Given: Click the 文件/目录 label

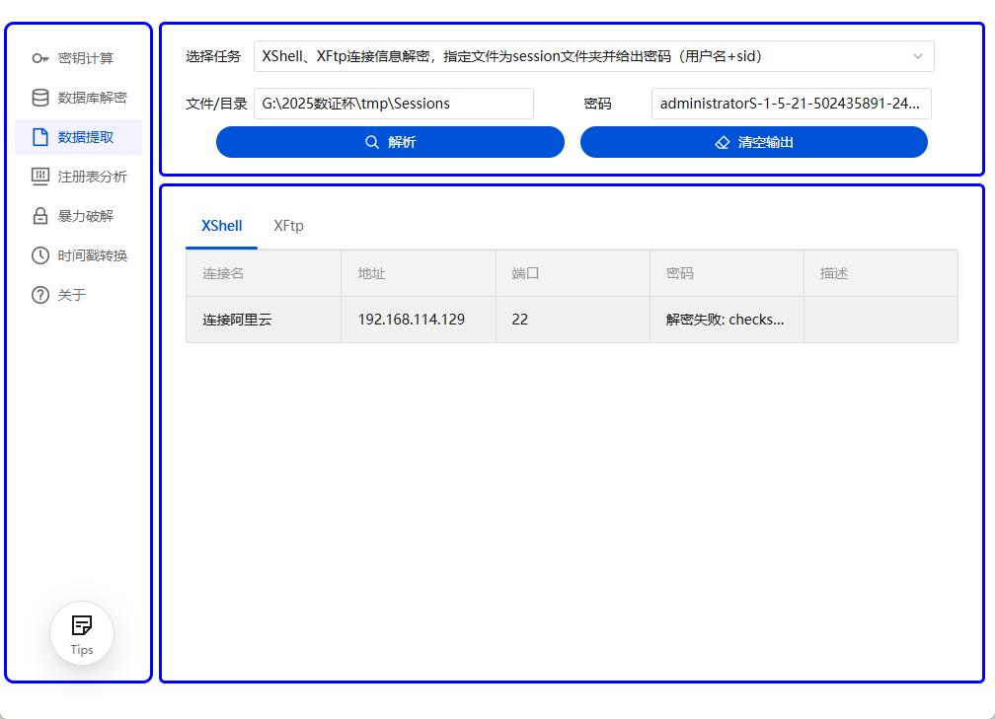Looking at the screenshot, I should pos(216,104).
